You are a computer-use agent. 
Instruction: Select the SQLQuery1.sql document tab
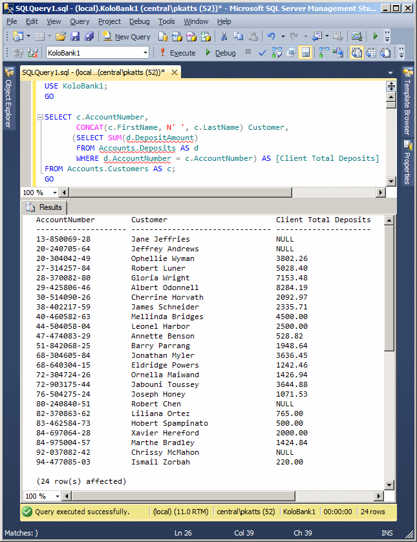click(x=94, y=72)
